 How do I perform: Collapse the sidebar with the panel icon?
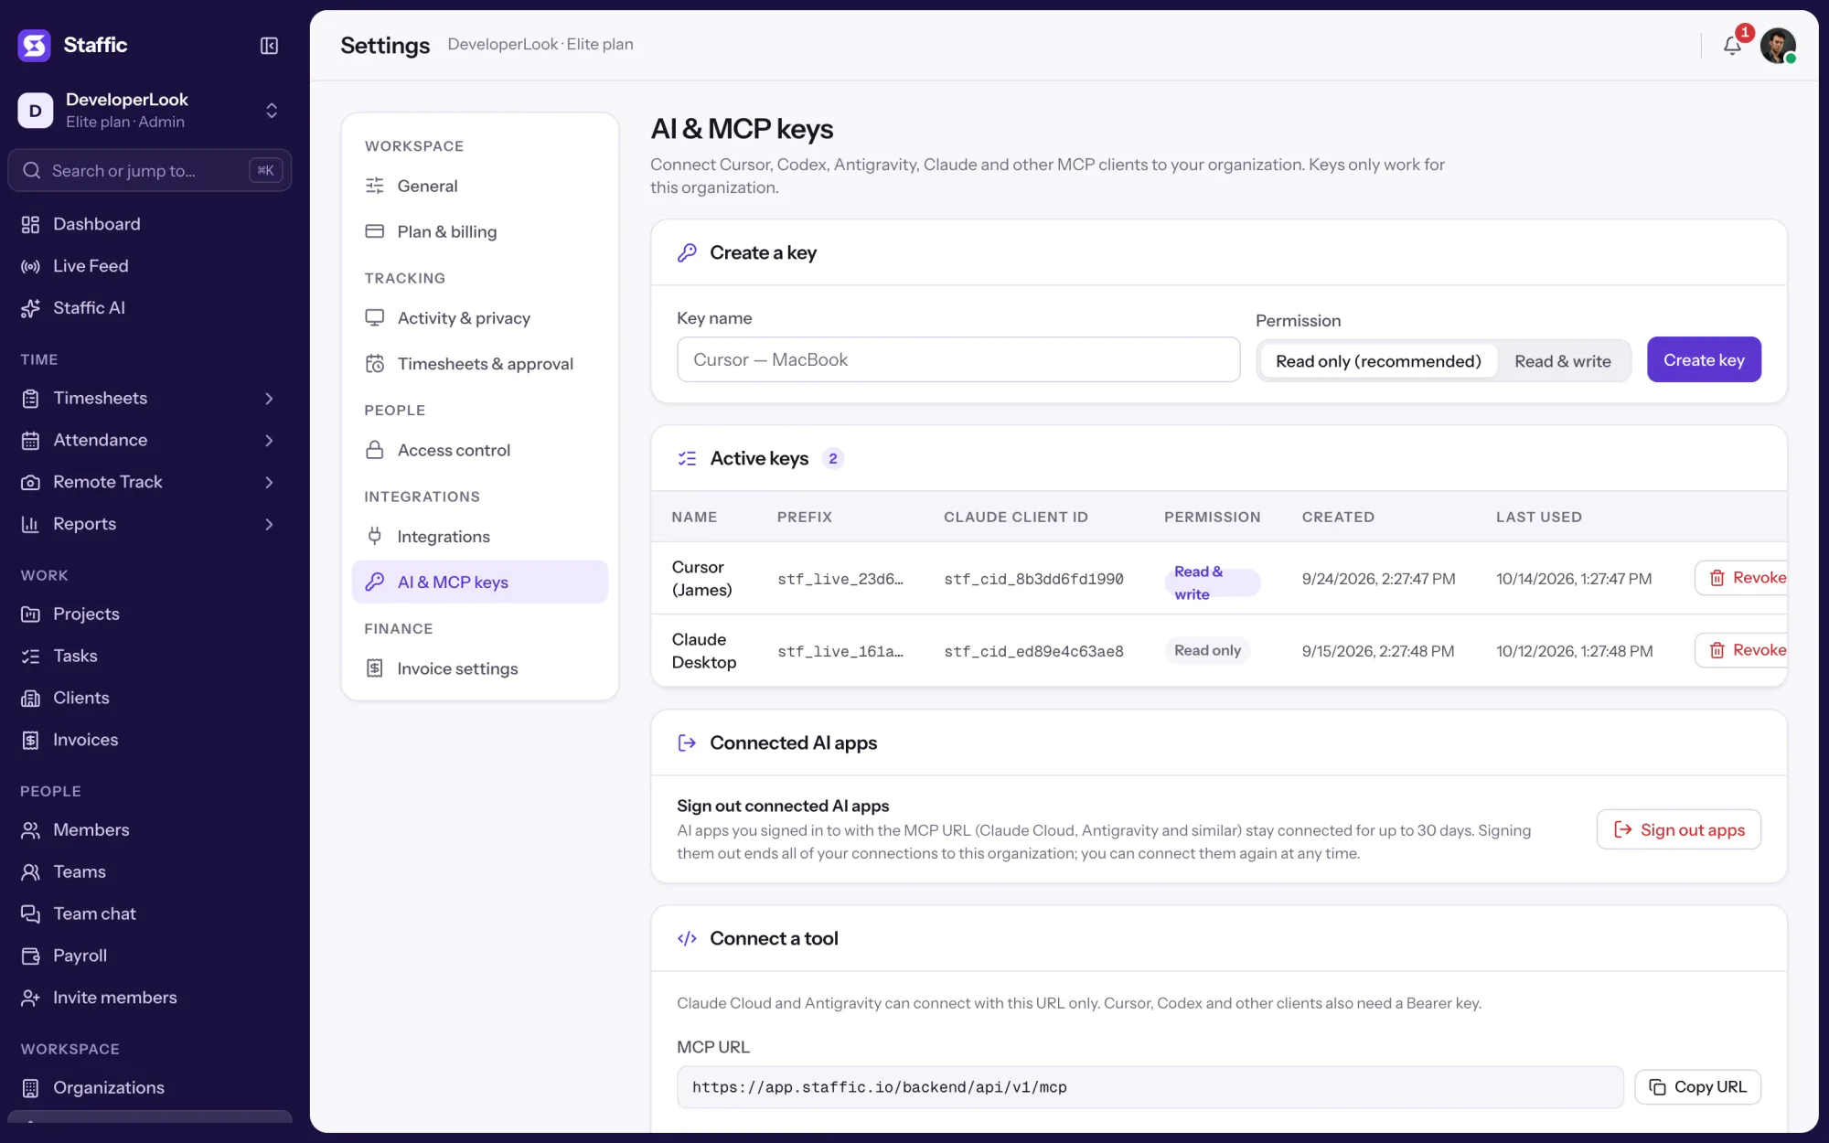point(269,46)
